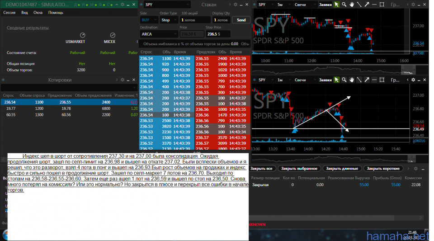Screen dimensions: 434x241
Task: Click the Display Qty lots field
Action: tap(221, 20)
